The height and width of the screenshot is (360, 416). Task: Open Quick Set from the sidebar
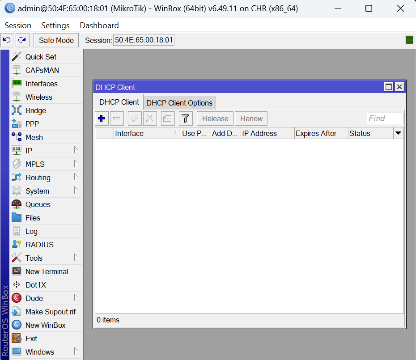point(47,57)
